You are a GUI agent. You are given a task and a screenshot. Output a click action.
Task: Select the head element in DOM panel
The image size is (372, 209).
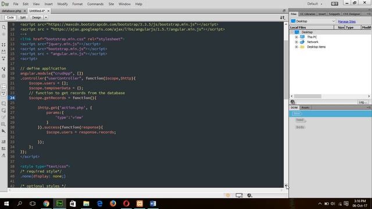coord(300,120)
